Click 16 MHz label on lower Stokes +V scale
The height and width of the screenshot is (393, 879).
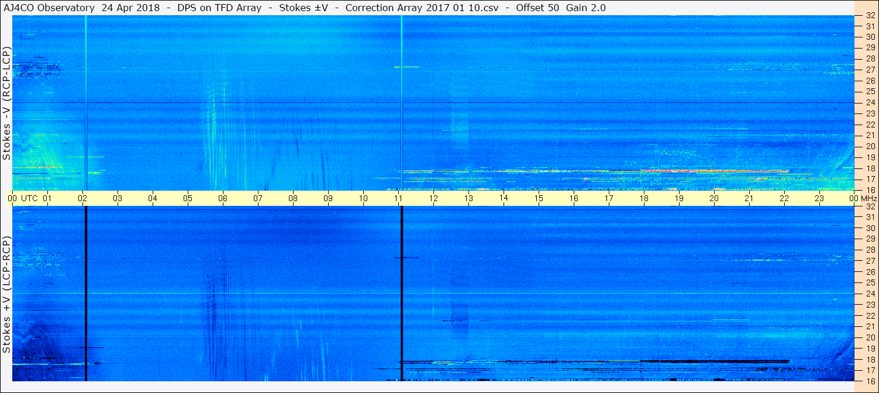pos(870,381)
